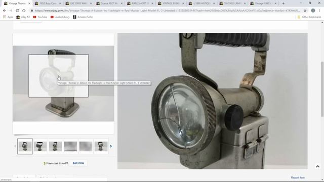Switch to the Vintage 1960's tab
Viewport: 324px width, 182px height.
click(263, 4)
